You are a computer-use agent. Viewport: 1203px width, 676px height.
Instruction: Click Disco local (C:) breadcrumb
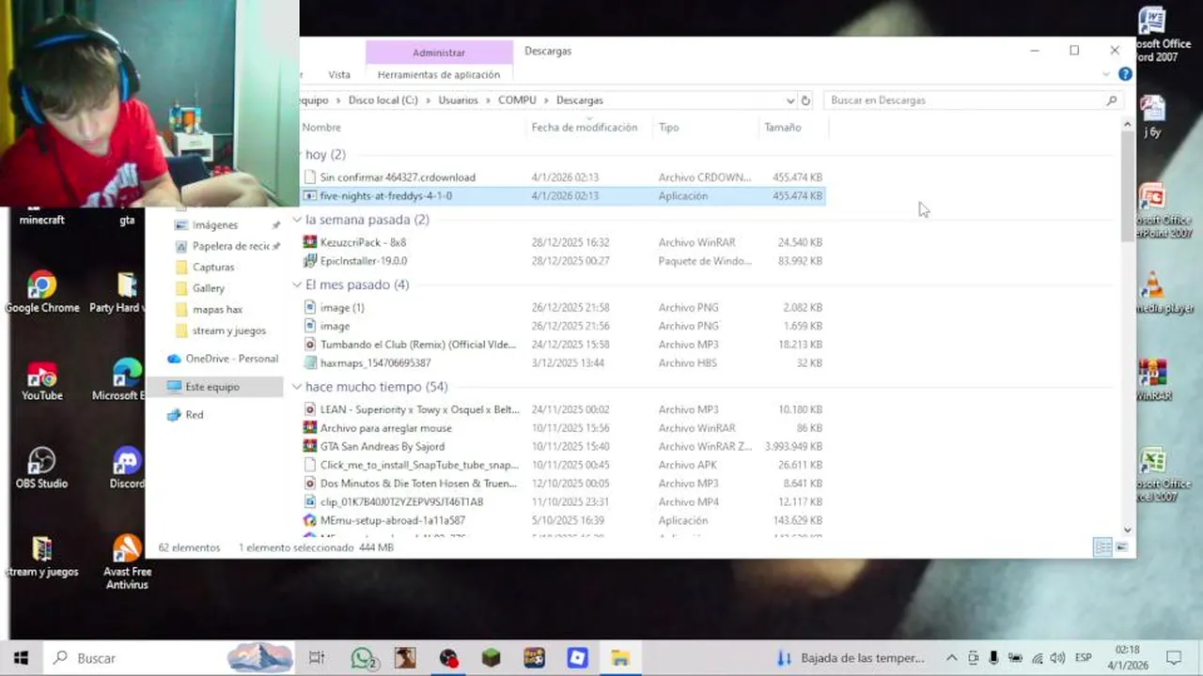click(x=383, y=100)
